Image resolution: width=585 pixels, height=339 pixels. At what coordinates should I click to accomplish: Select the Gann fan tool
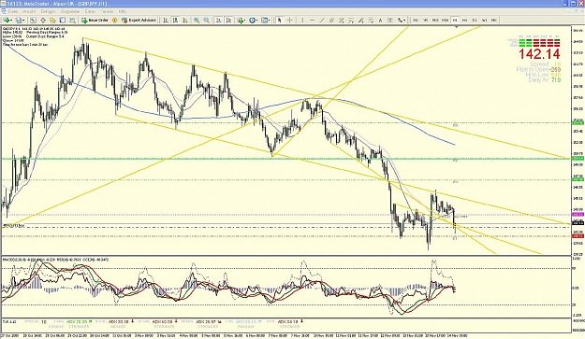pos(341,21)
